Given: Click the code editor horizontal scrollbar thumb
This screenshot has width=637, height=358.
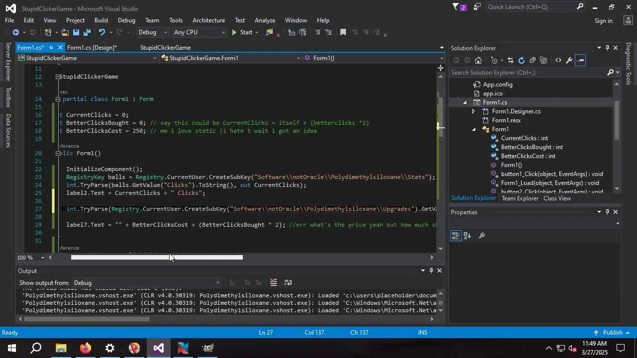Looking at the screenshot, I should pos(157,258).
